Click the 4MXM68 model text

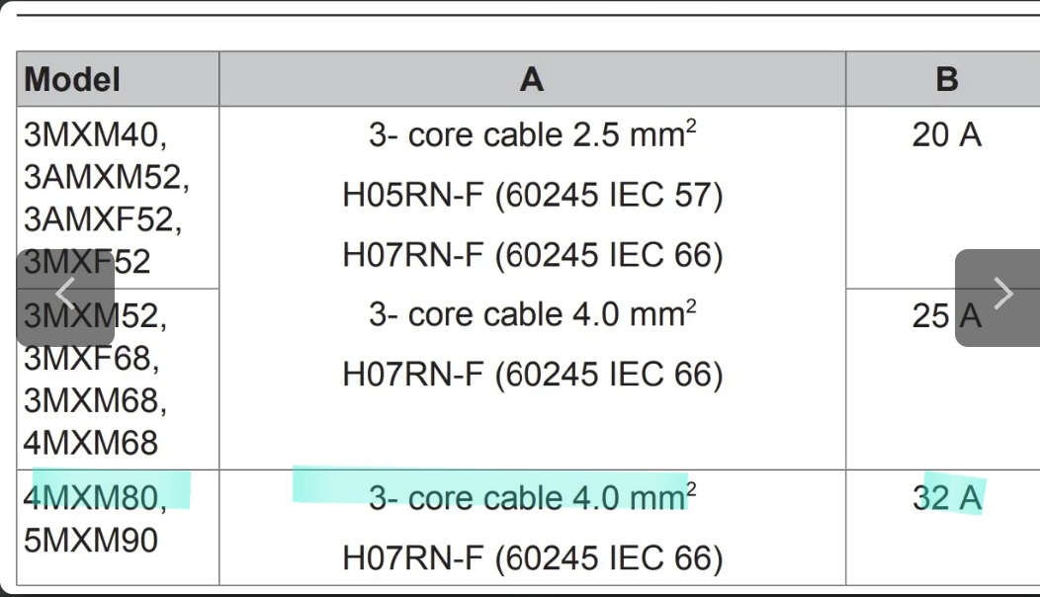[91, 442]
